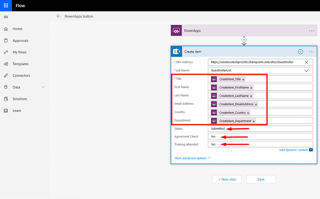Remove the Createitem_Country token
Viewport: 320px width, 199px height.
(248, 113)
